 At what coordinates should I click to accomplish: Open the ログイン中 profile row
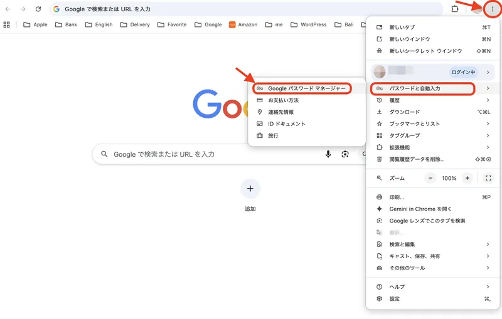click(433, 72)
